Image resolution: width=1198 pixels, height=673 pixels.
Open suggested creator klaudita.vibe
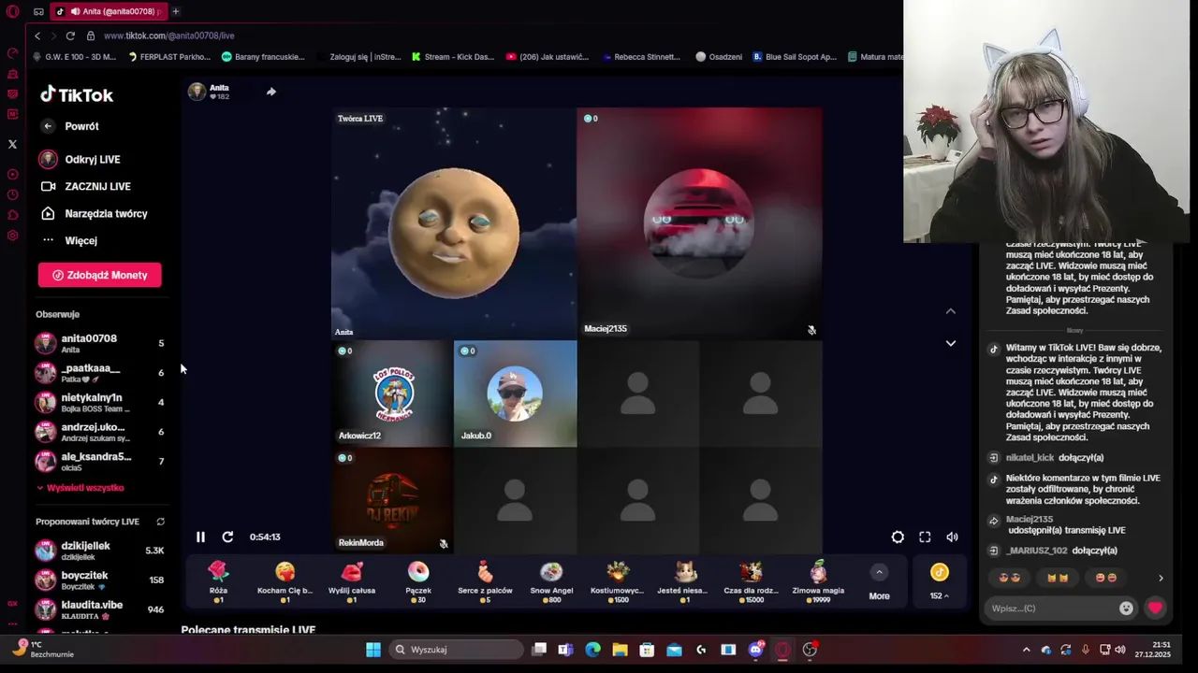pos(100,609)
